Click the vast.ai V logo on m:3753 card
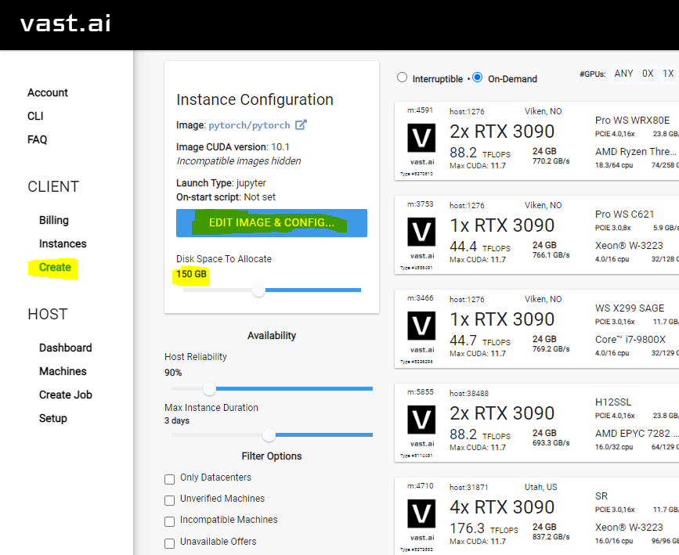This screenshot has height=555, width=679. click(x=421, y=232)
